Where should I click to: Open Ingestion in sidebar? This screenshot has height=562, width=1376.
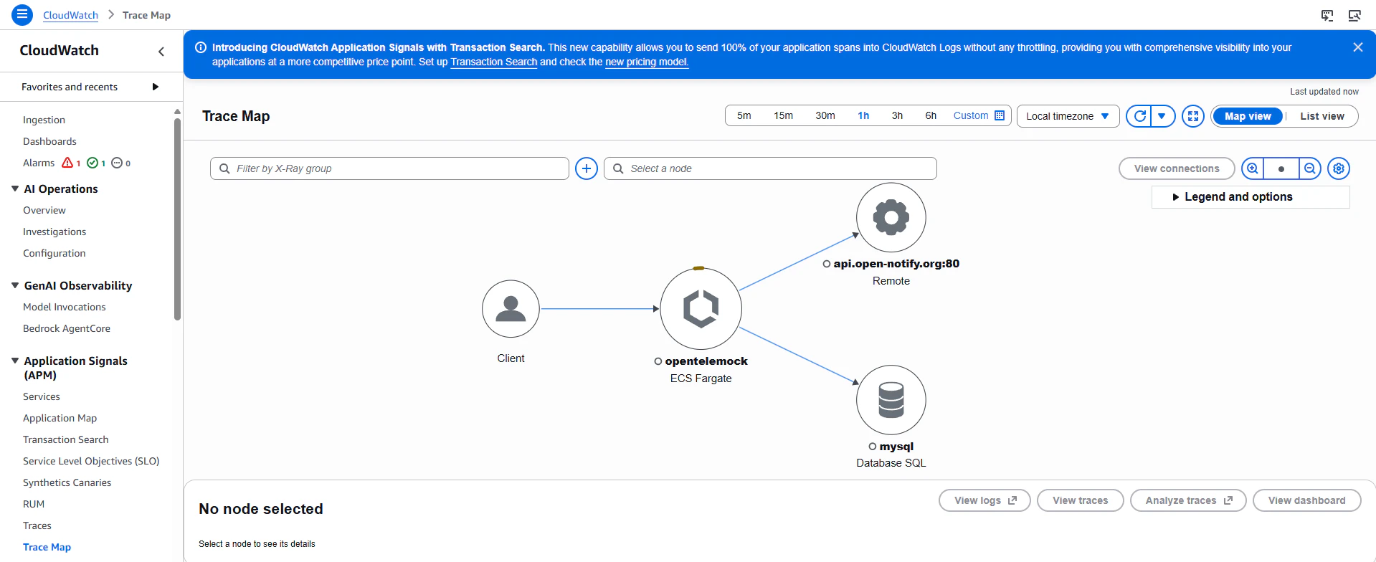click(44, 120)
